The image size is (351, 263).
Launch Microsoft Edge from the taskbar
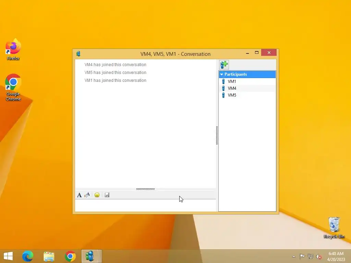[28, 256]
